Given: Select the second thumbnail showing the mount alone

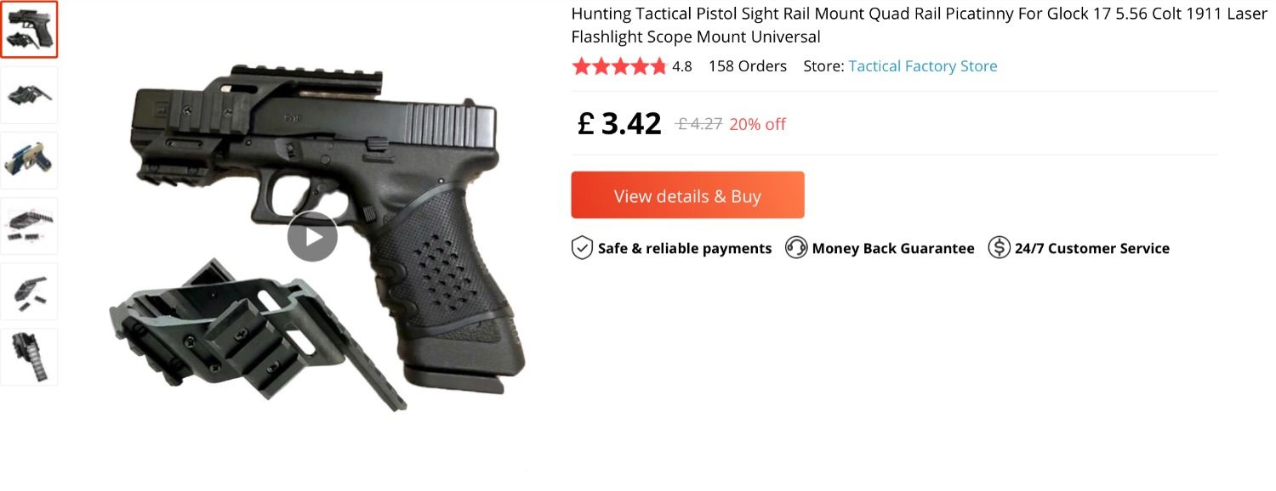Looking at the screenshot, I should coord(29,94).
